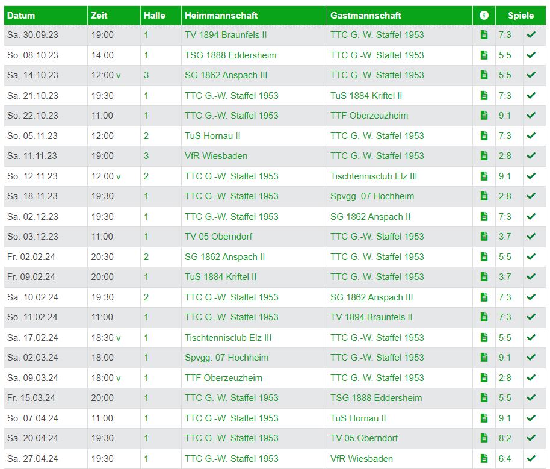Open match report icon for 17.02.24 game

point(484,338)
